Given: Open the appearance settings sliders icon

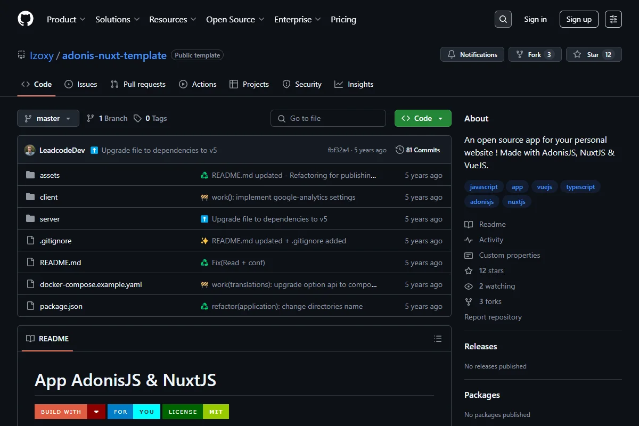Looking at the screenshot, I should 613,19.
